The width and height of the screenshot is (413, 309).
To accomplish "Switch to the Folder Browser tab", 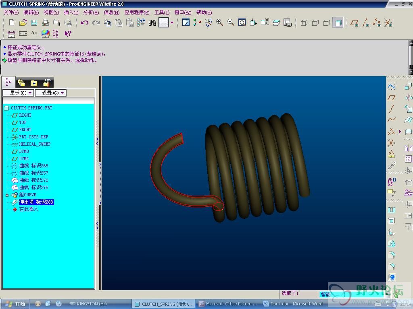I will coord(21,83).
